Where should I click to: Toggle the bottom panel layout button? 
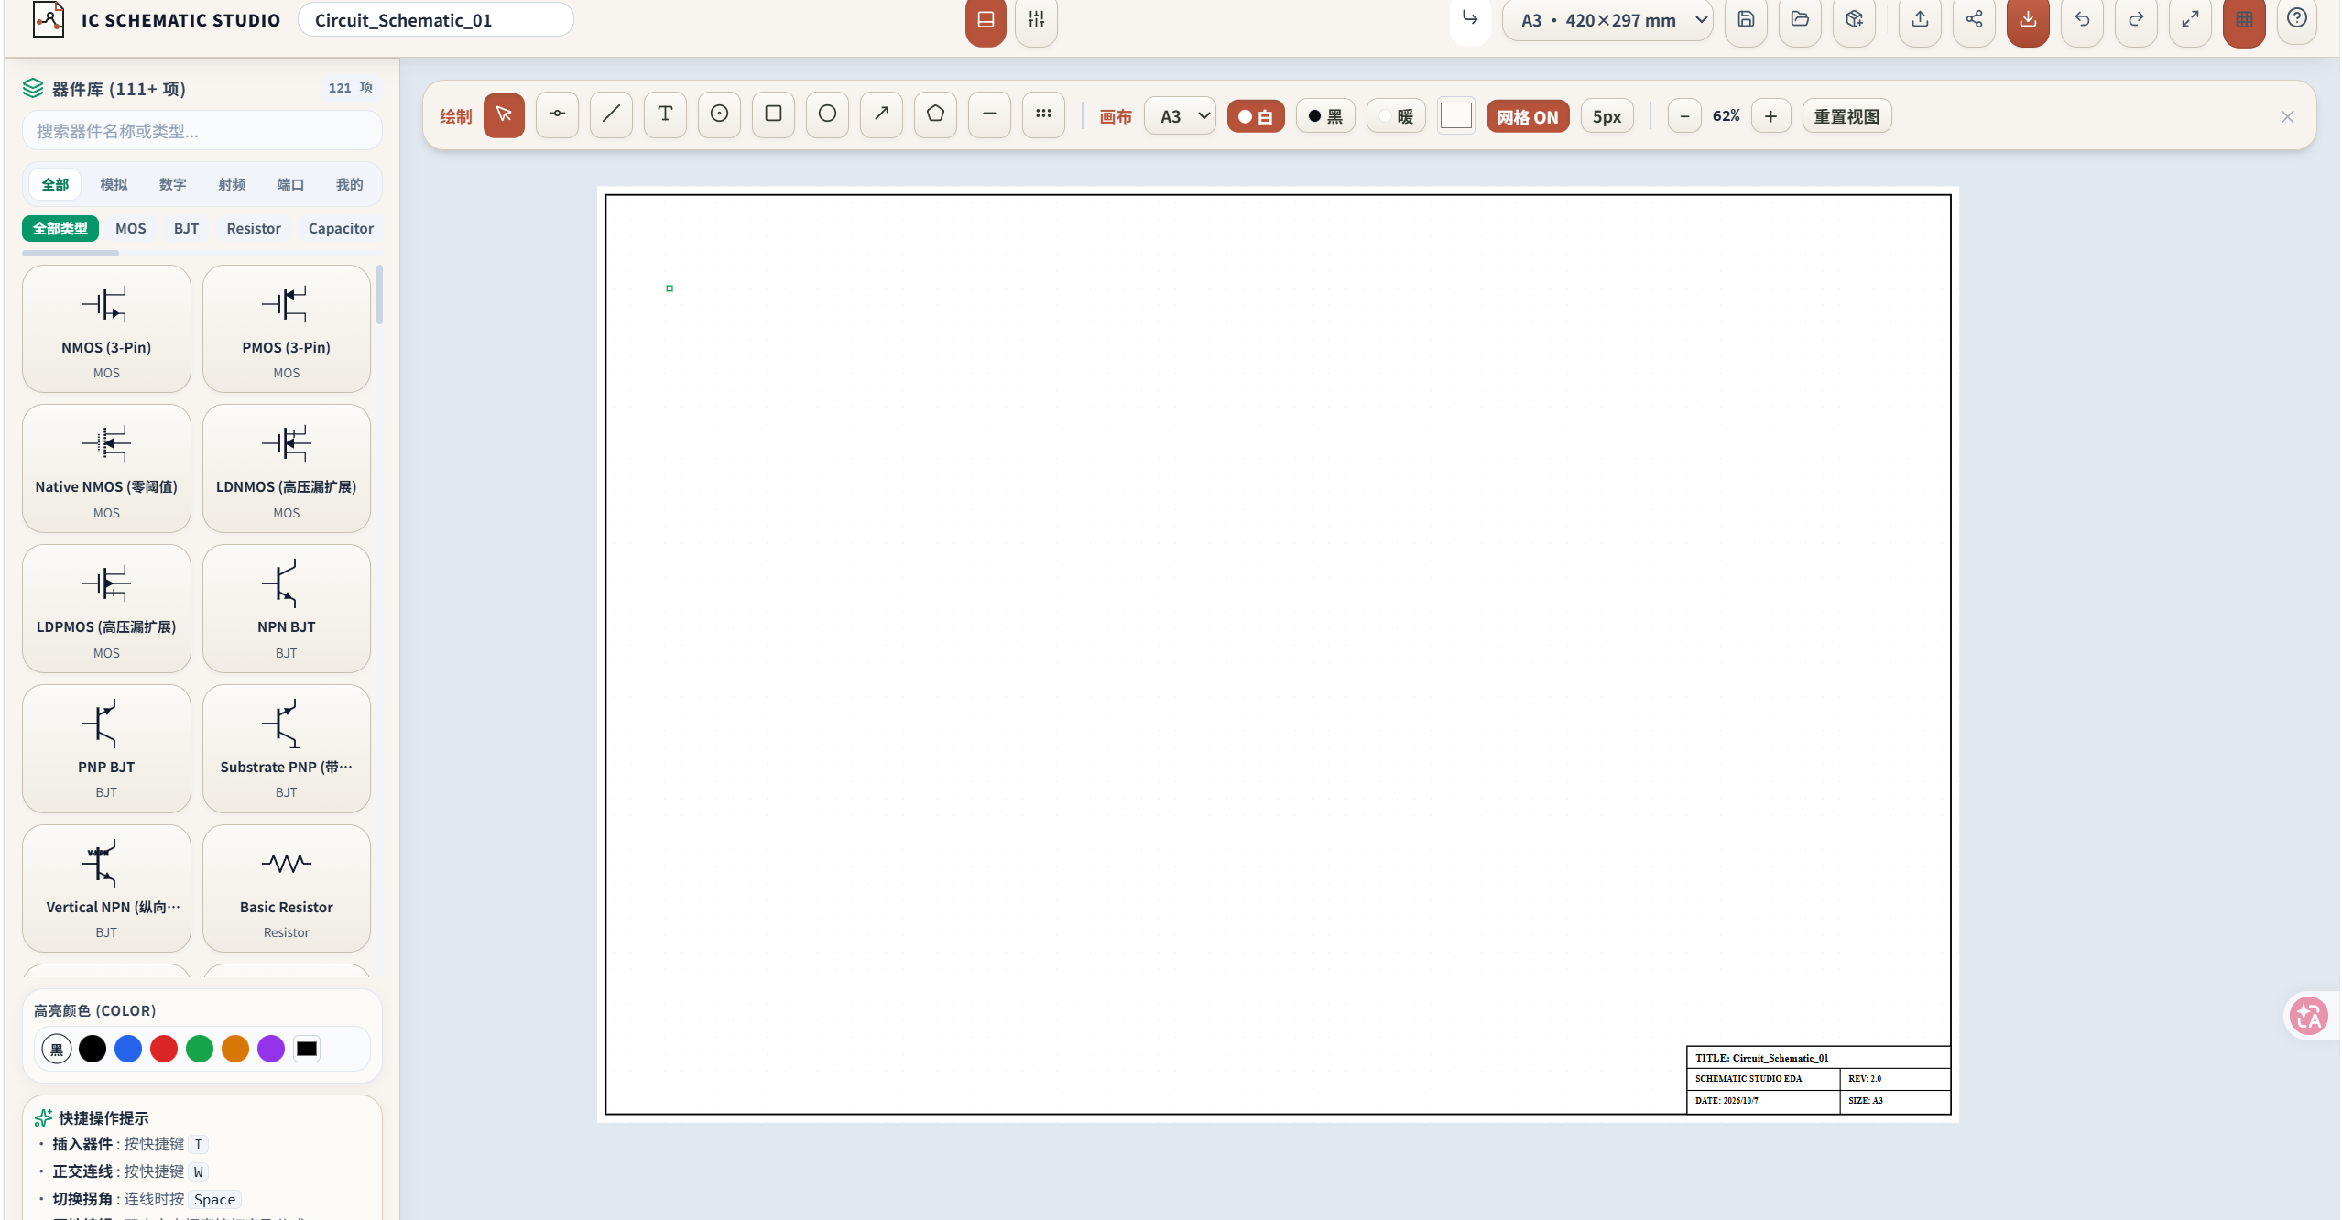[x=986, y=20]
